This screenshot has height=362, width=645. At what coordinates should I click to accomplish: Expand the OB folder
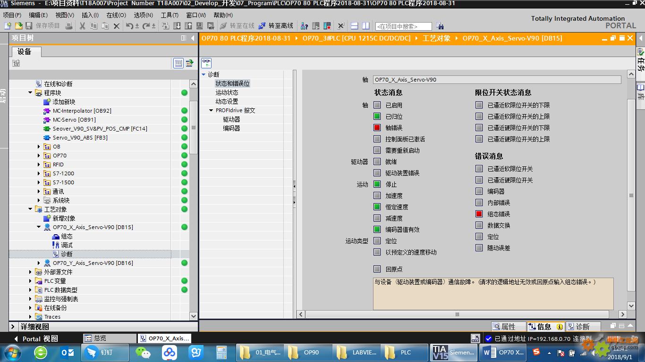pyautogui.click(x=39, y=147)
